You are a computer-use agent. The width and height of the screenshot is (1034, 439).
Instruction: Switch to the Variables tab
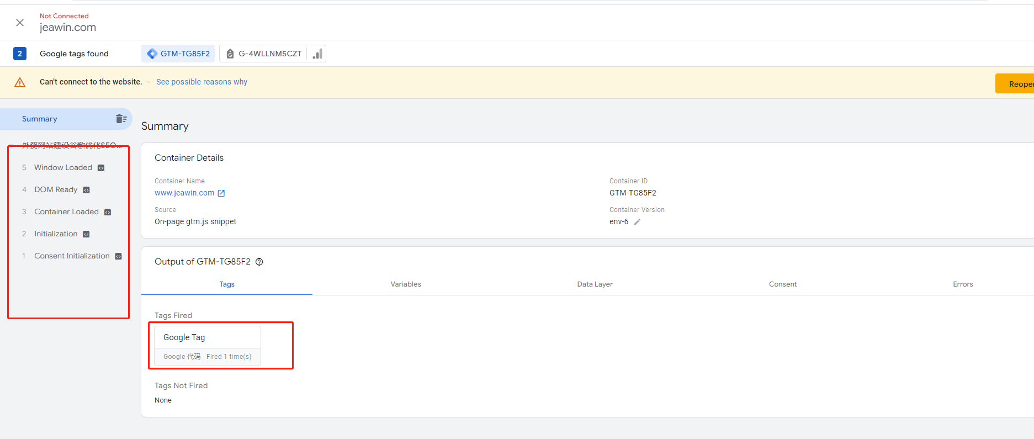coord(406,284)
